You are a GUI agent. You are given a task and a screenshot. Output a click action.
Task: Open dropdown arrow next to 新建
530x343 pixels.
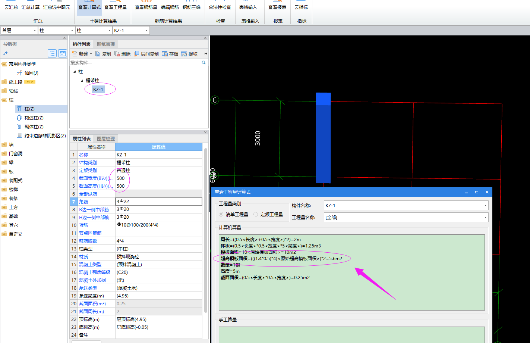pos(91,54)
